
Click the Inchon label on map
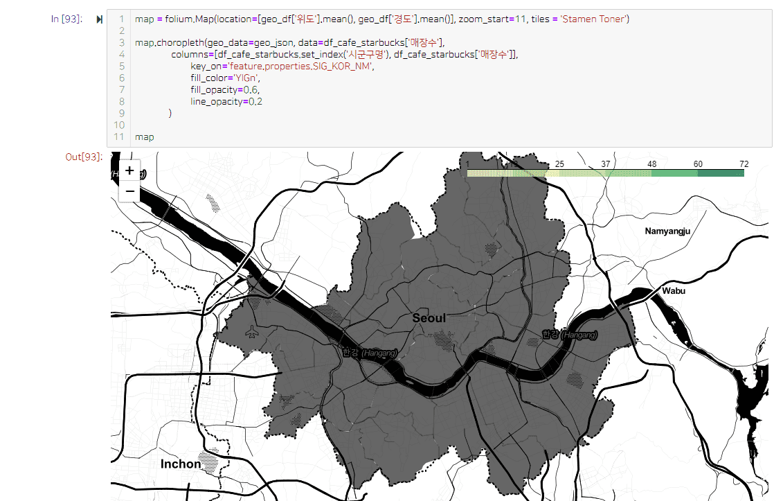pos(180,464)
